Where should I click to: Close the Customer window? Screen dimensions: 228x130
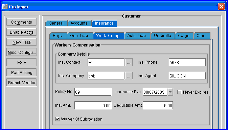[x=221, y=6]
